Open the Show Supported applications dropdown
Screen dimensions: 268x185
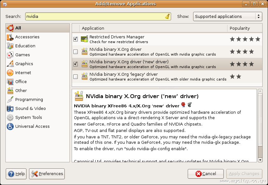[x=228, y=16]
